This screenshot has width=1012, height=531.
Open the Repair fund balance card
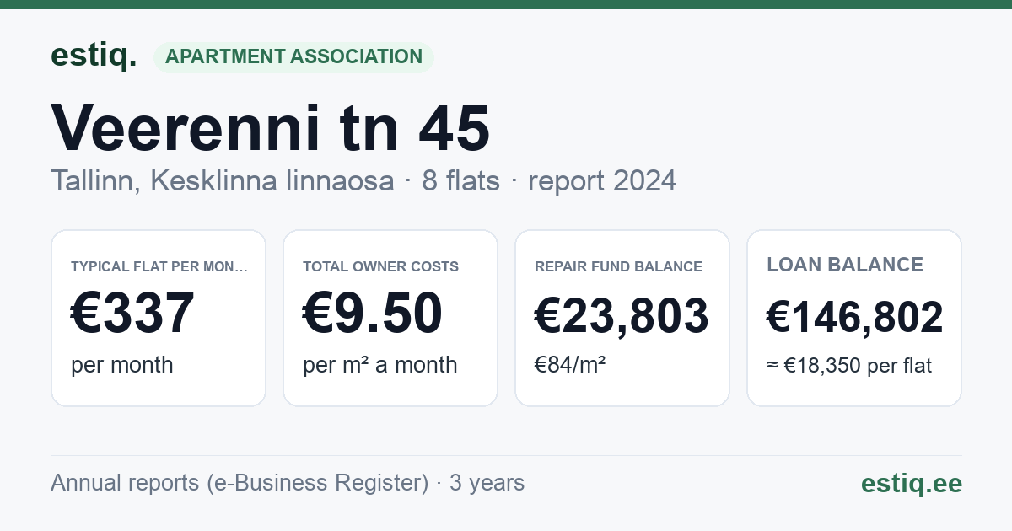coord(622,318)
